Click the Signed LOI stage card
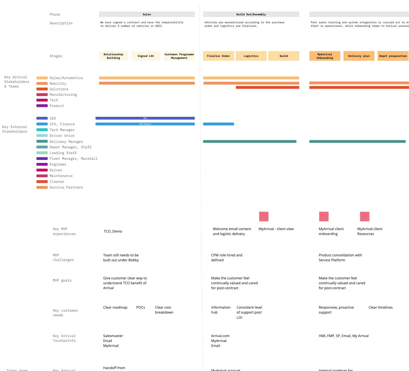This screenshot has width=409, height=371. click(x=146, y=56)
